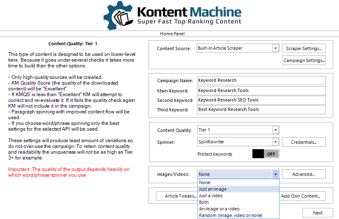Select 'None' in the Images/Videos list
339x219 pixels.
click(238, 182)
